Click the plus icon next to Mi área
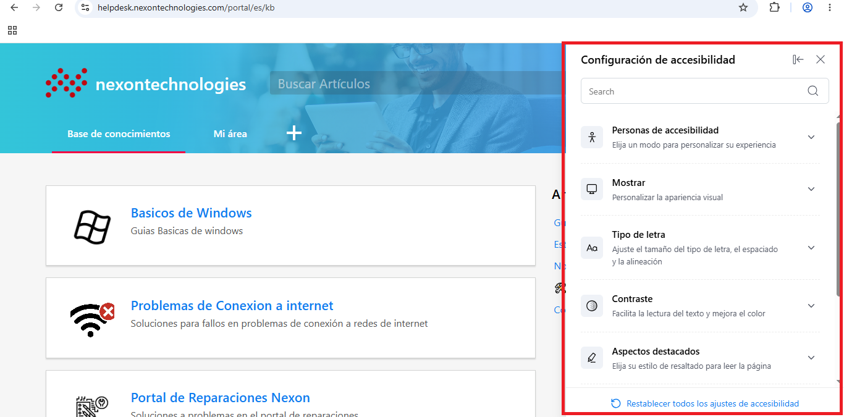This screenshot has width=844, height=417. (x=294, y=133)
